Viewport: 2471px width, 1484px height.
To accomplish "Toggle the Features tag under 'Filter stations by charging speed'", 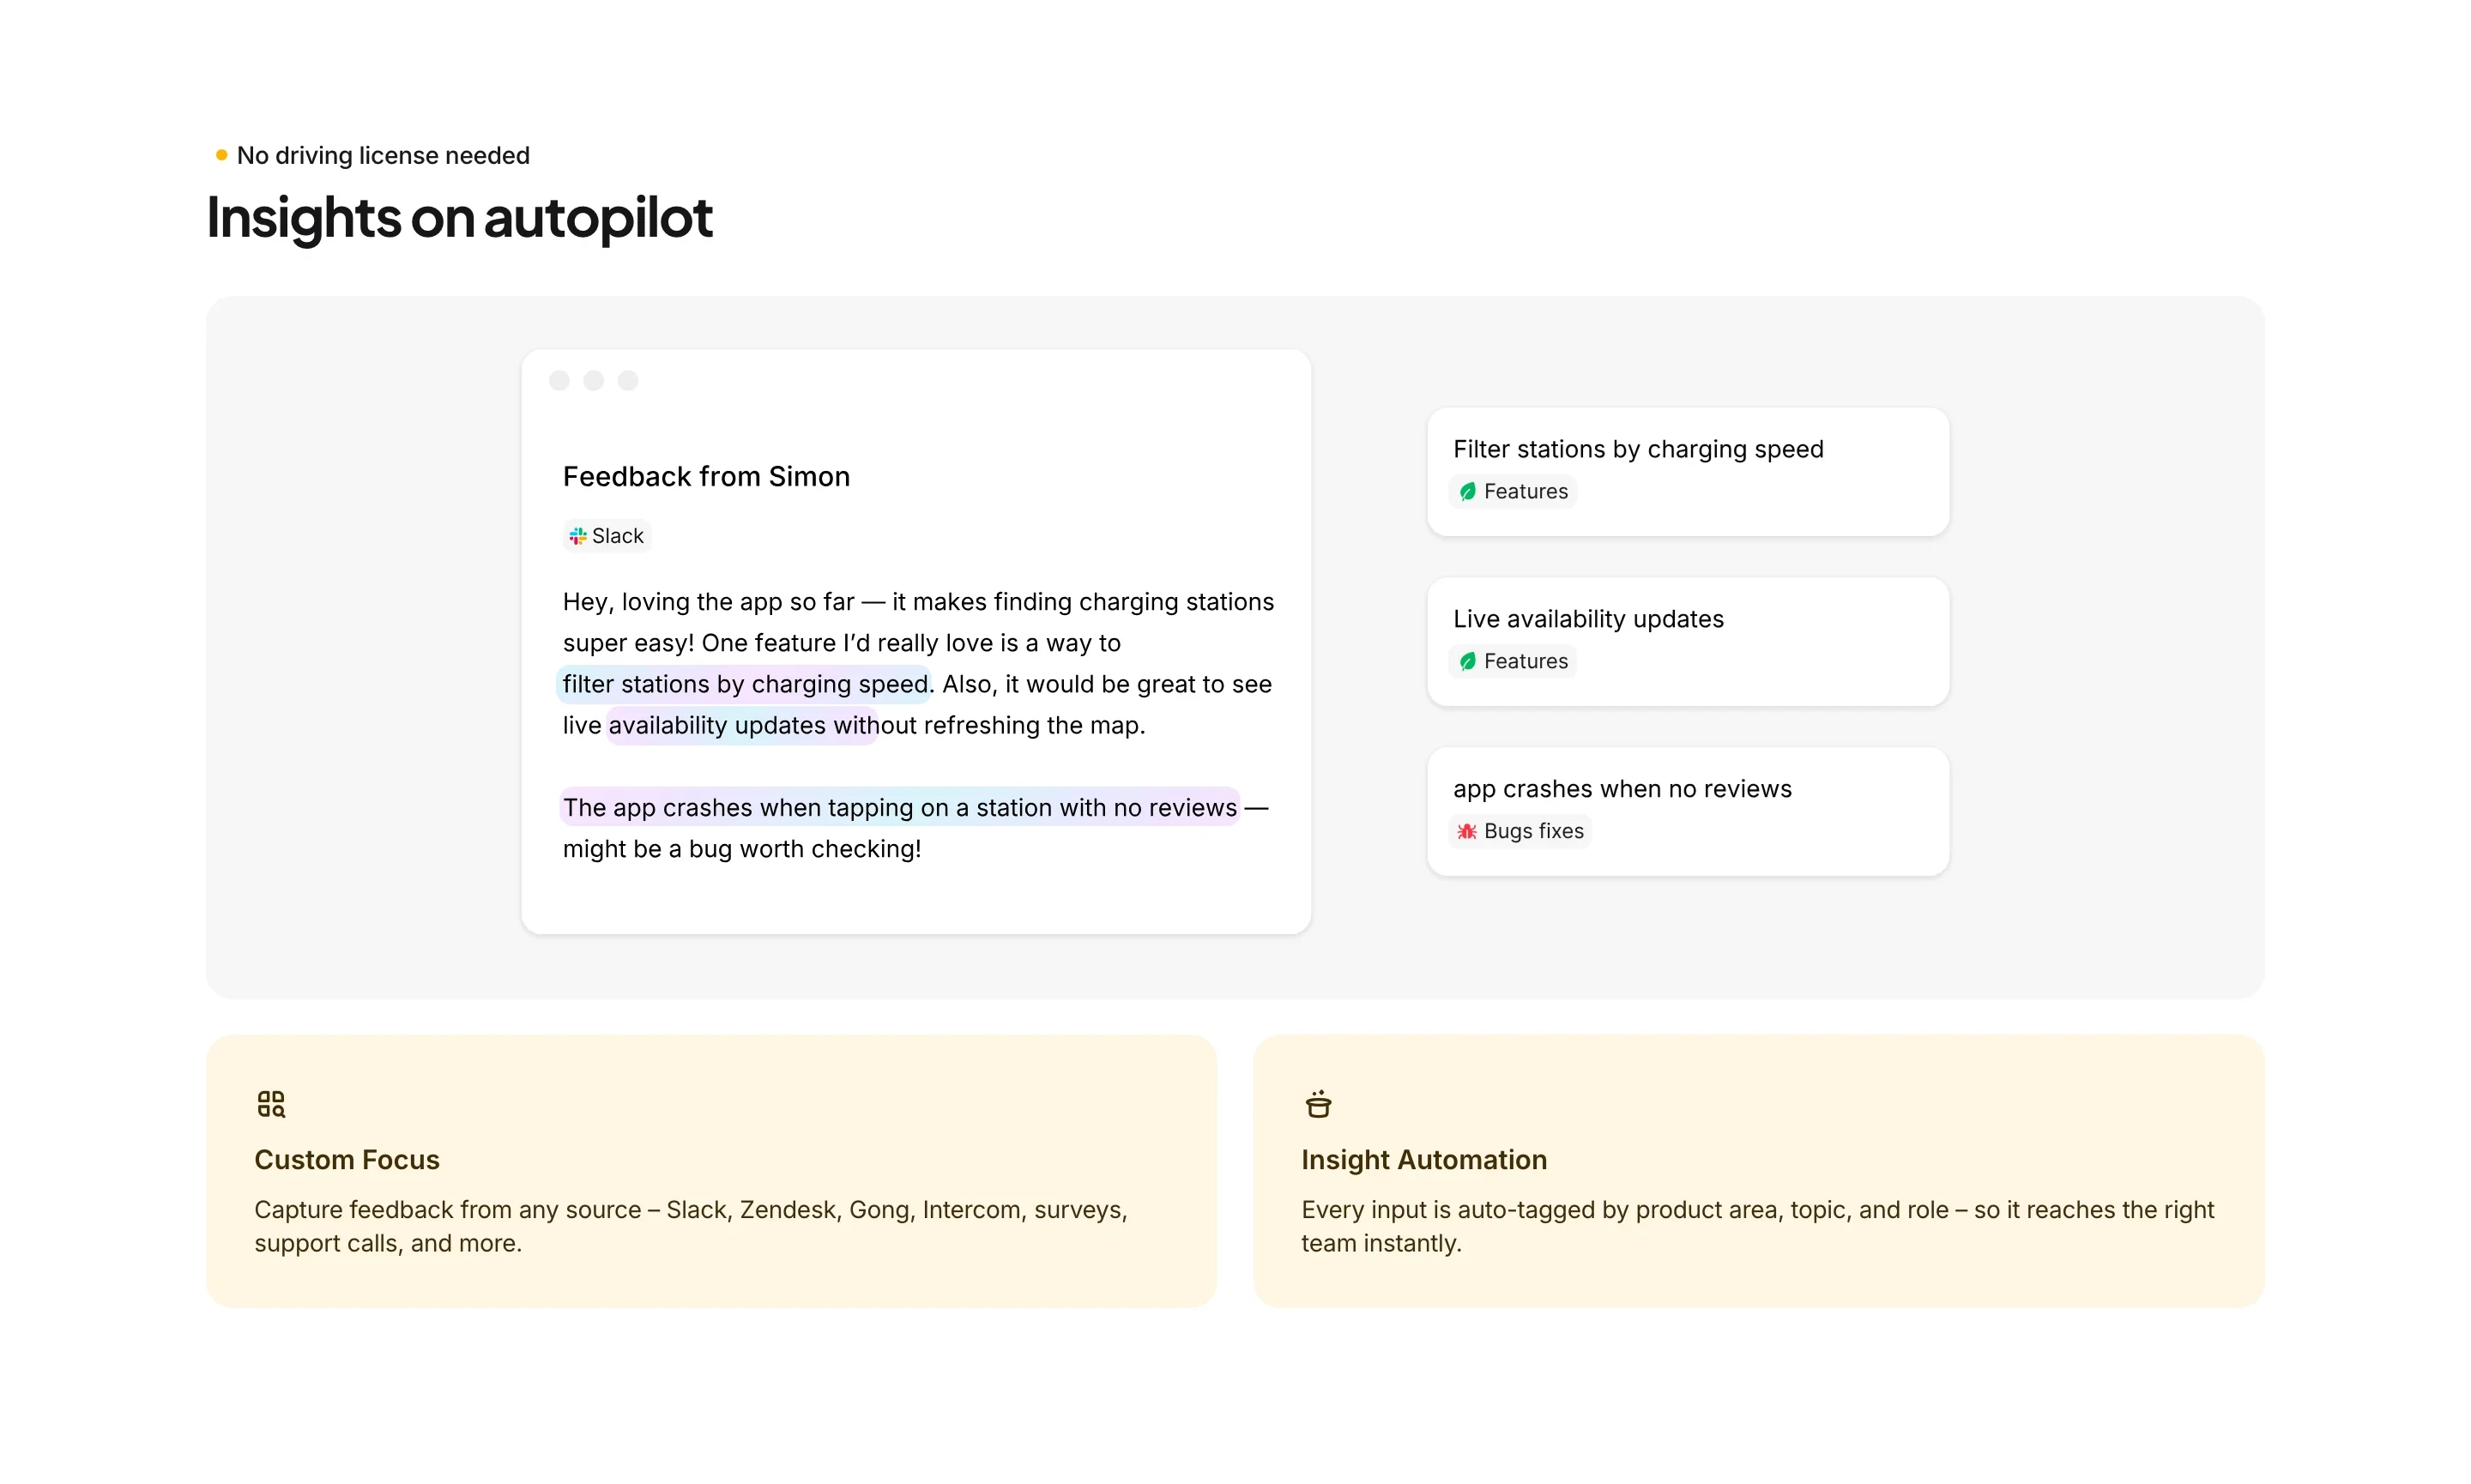I will pyautogui.click(x=1512, y=491).
